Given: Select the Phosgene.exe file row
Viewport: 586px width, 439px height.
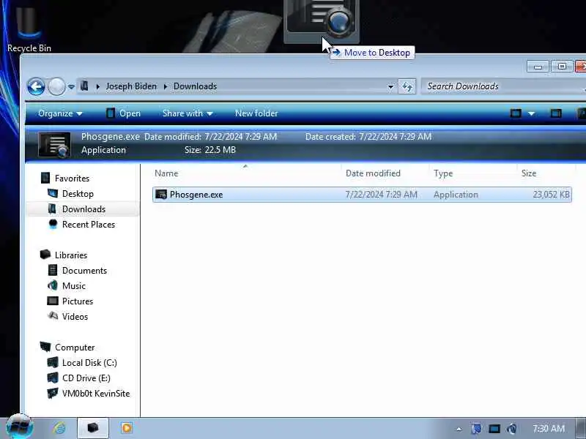Looking at the screenshot, I should click(x=362, y=195).
